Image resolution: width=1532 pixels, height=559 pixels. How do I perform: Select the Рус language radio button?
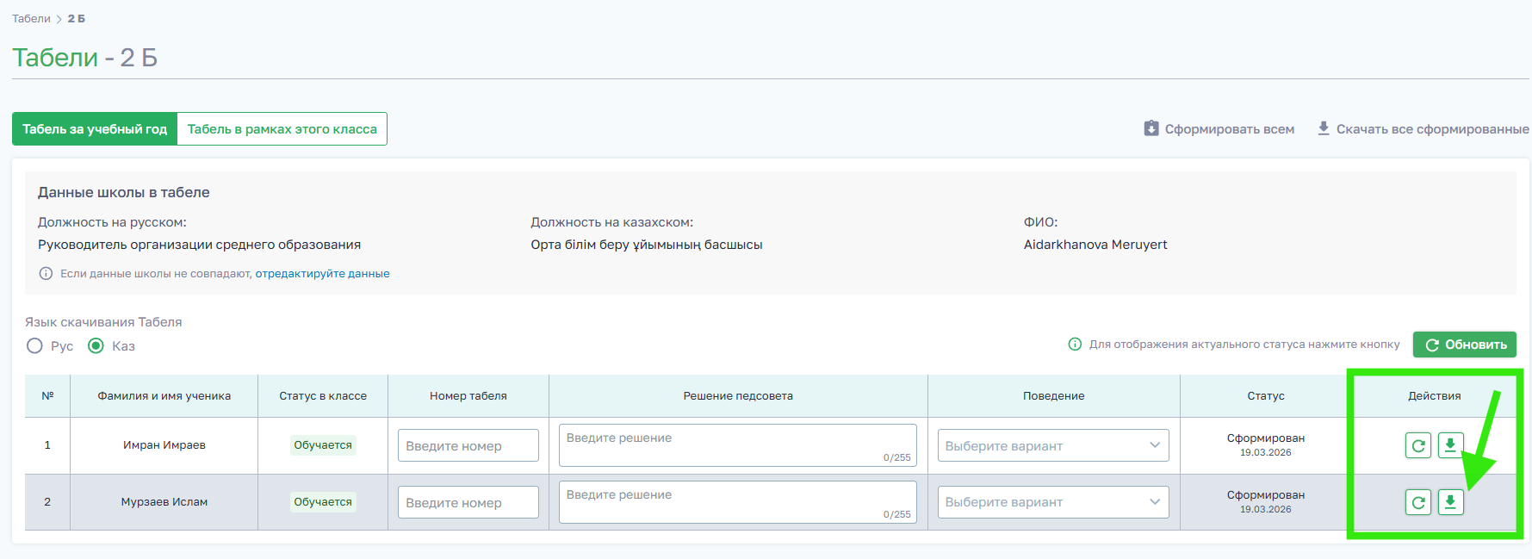pyautogui.click(x=34, y=346)
